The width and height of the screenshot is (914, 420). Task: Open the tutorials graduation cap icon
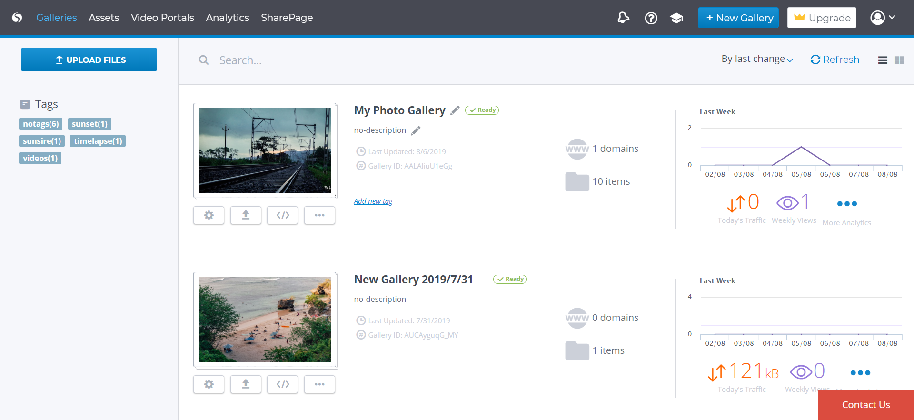[x=676, y=18]
